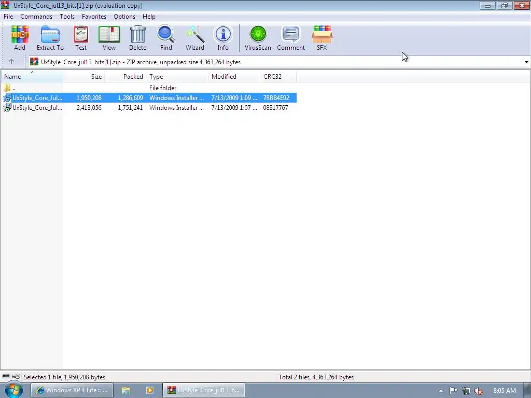Sort by Size column header
This screenshot has width=531, height=398.
pos(84,77)
